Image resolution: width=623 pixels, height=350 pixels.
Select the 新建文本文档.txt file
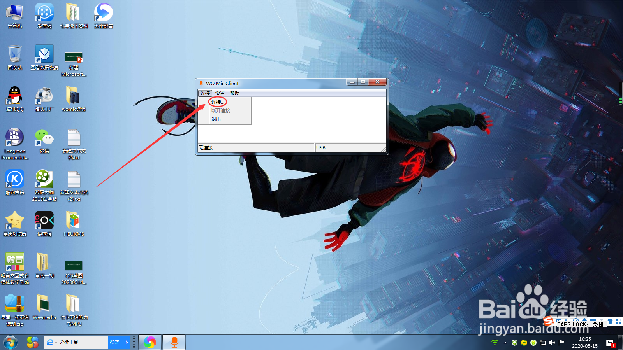(74, 145)
